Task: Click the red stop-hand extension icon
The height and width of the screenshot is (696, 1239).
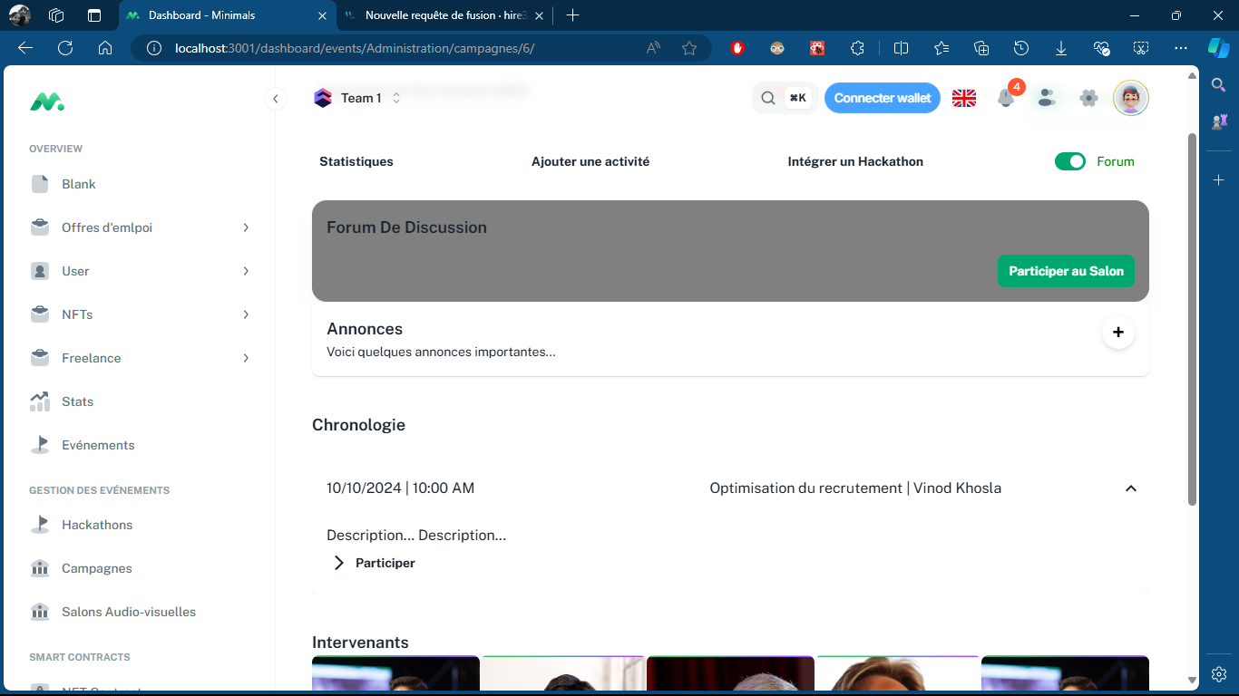Action: (737, 48)
